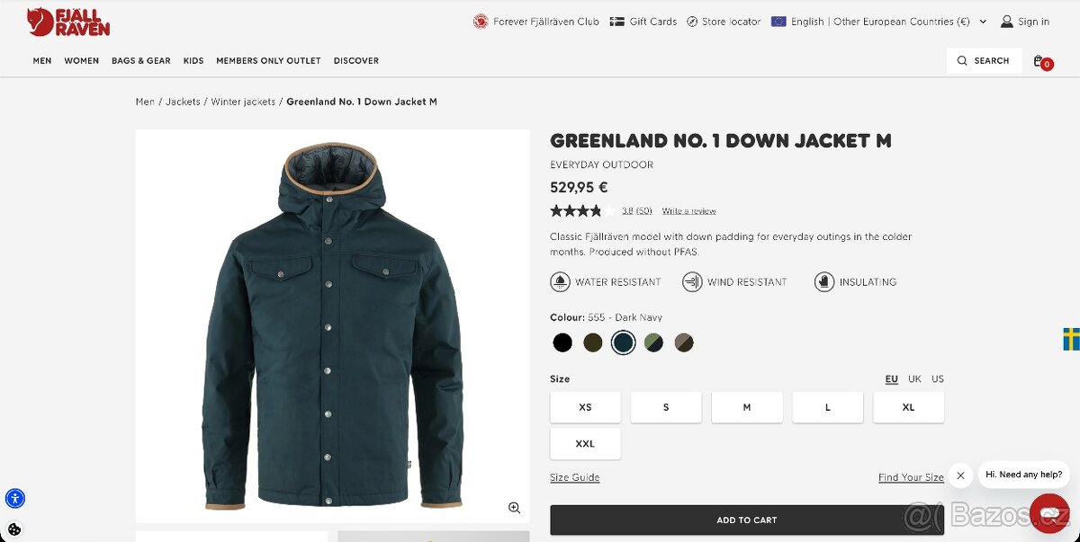Zoom the product image with the magnifier icon
Viewport: 1080px width, 542px height.
514,507
